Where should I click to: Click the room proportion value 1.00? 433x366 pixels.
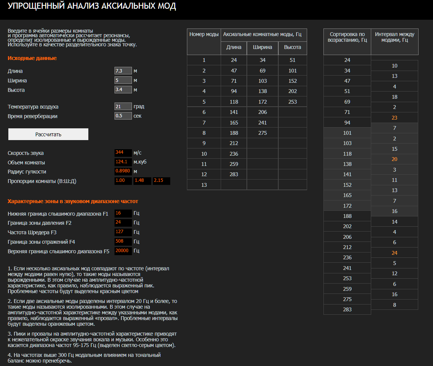pyautogui.click(x=123, y=181)
